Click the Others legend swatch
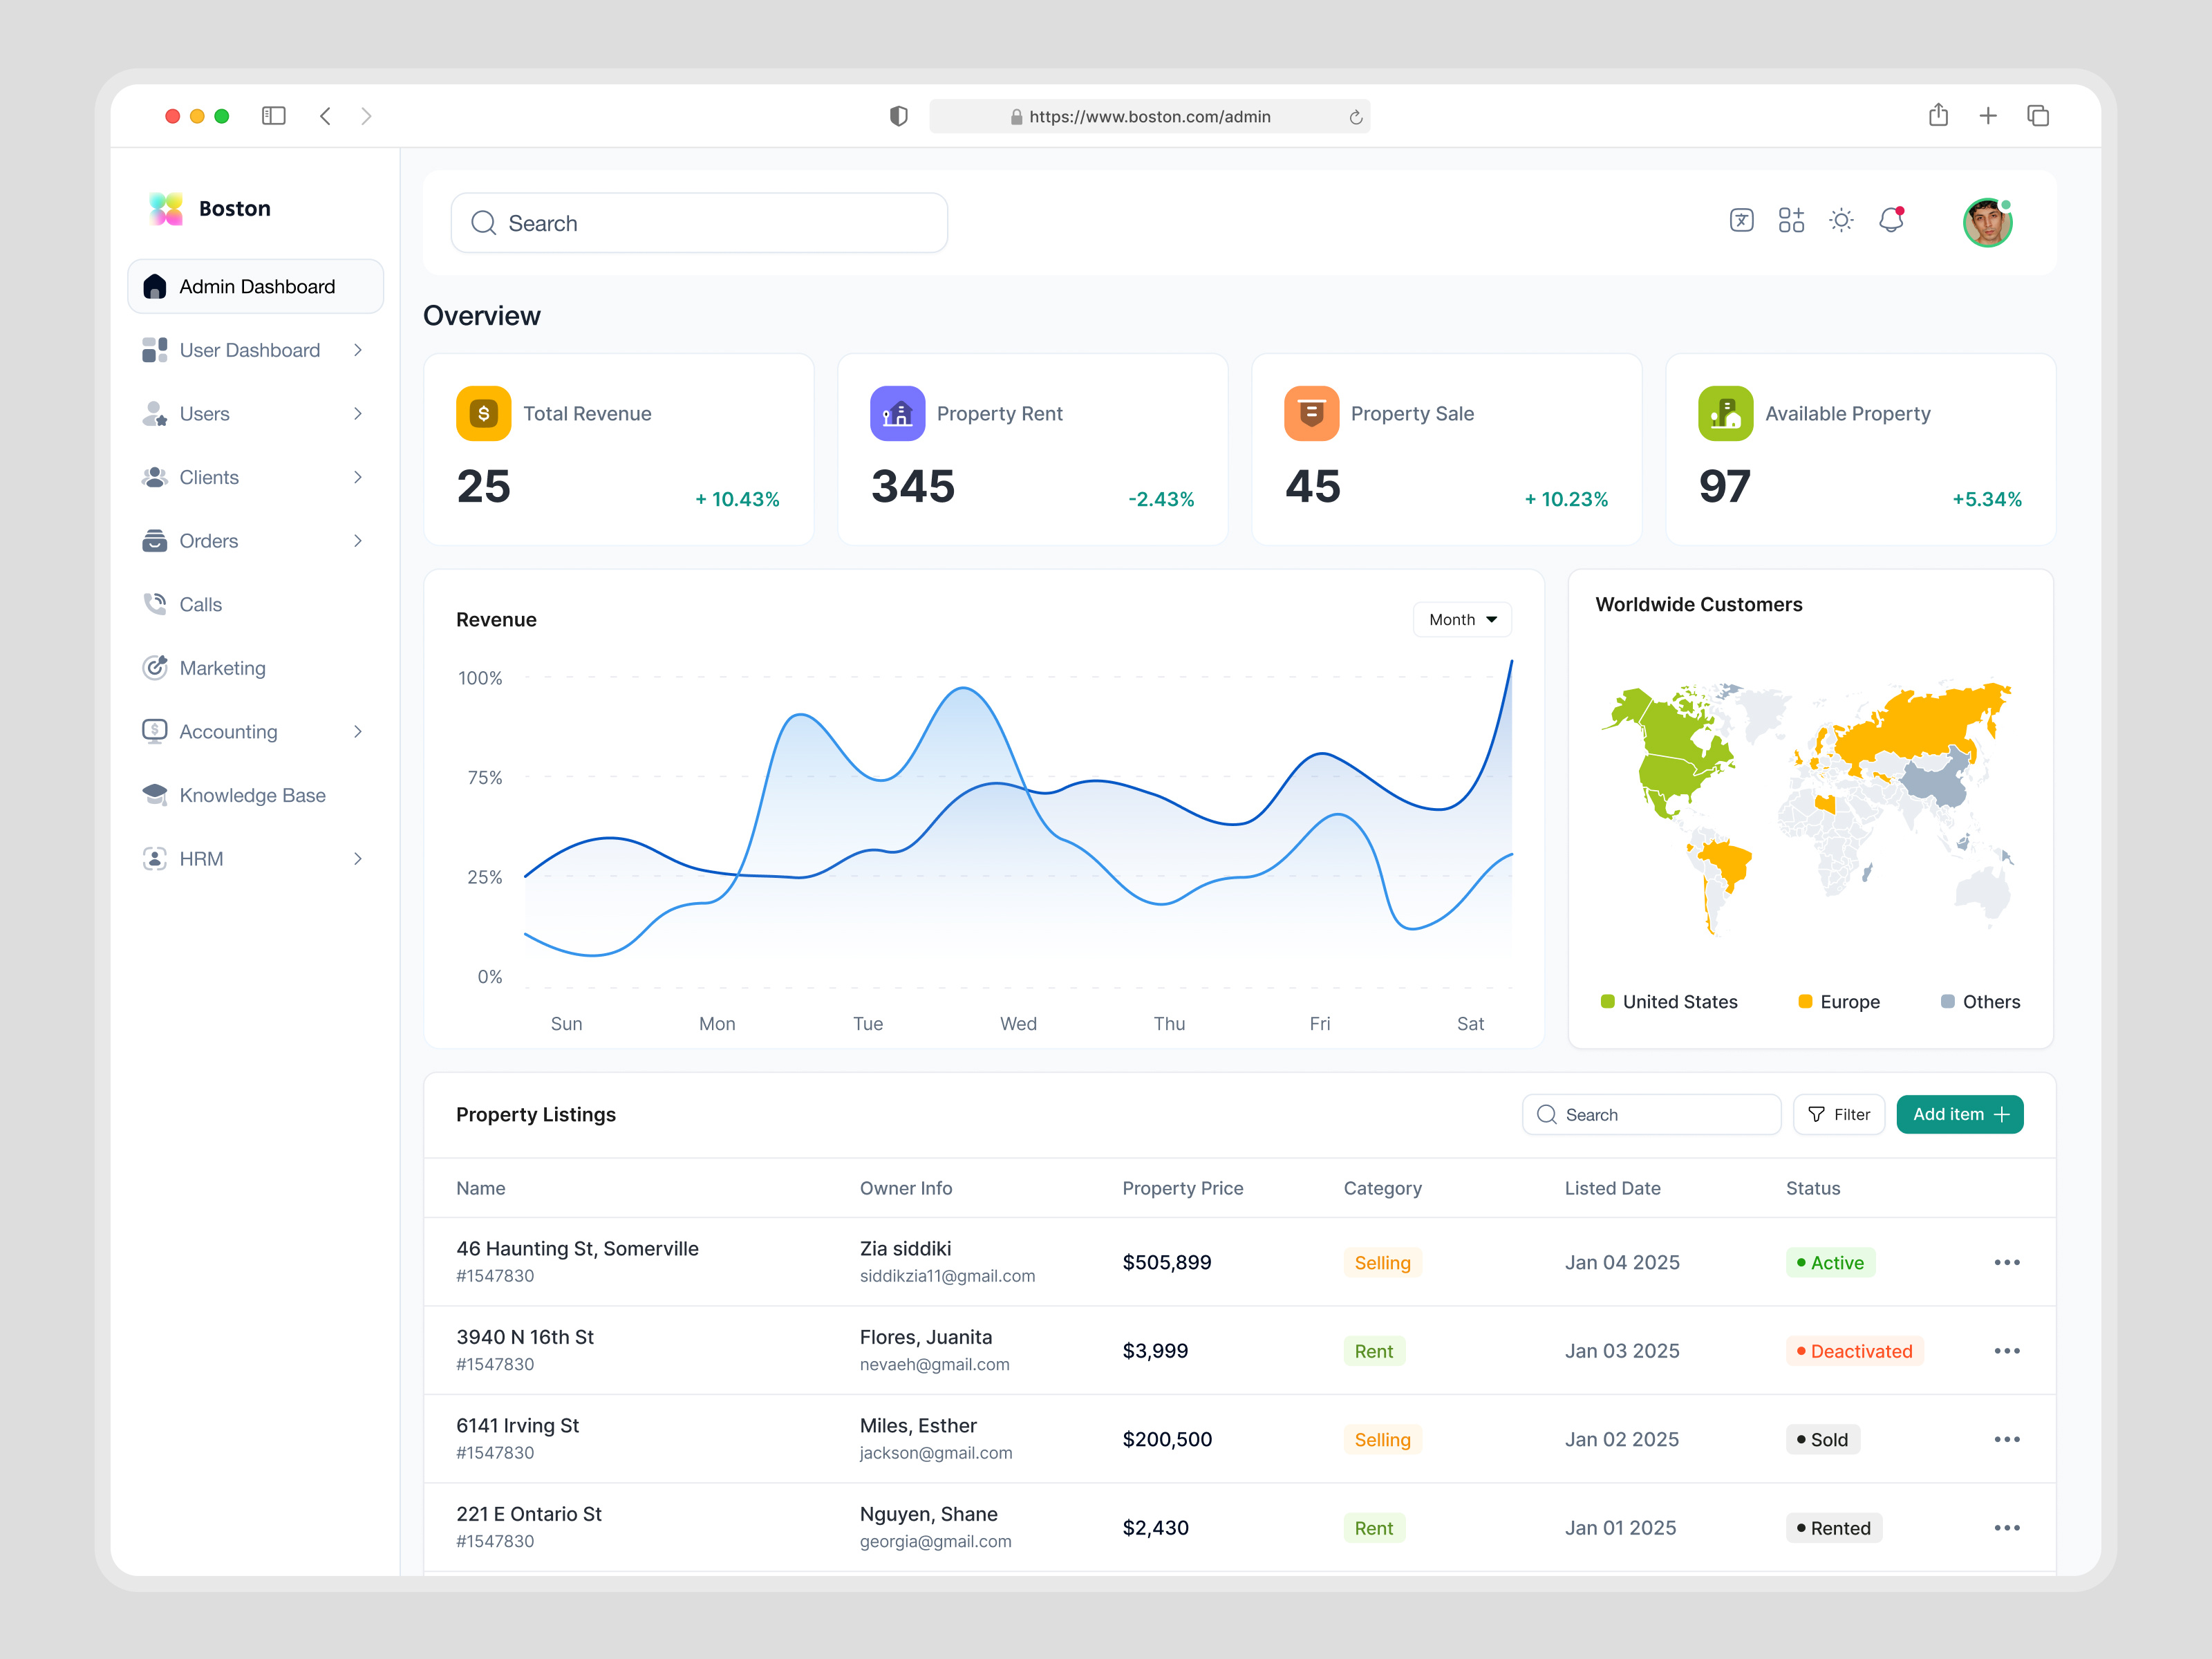The image size is (2212, 1659). point(1947,1001)
